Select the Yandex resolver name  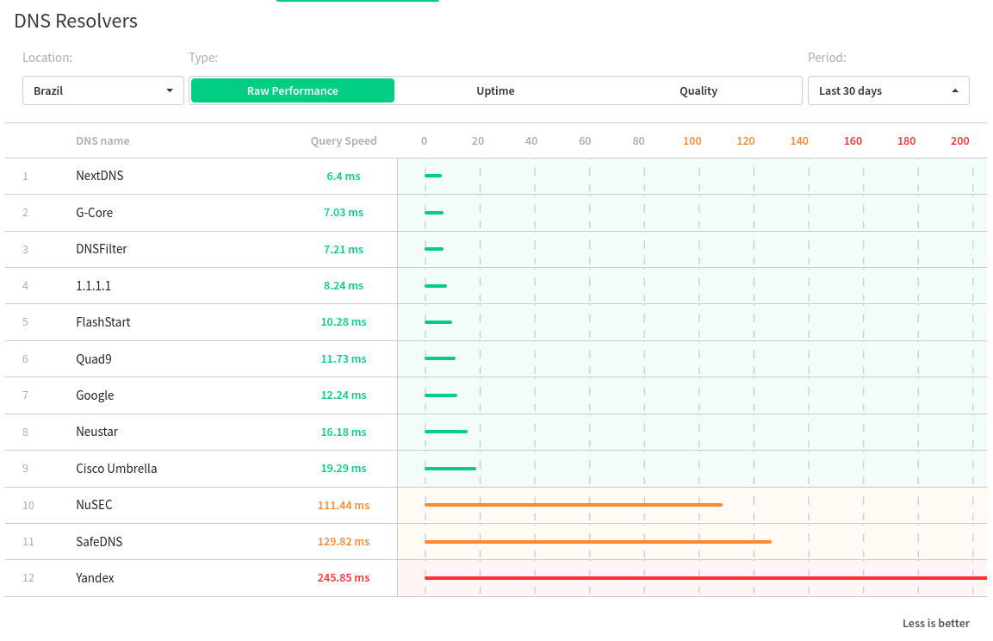coord(95,577)
